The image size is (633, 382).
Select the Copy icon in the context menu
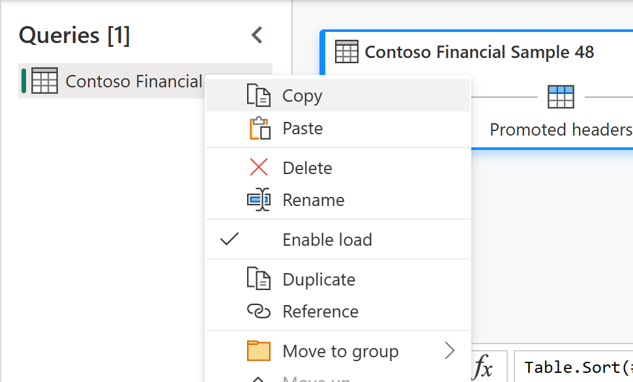pyautogui.click(x=259, y=96)
